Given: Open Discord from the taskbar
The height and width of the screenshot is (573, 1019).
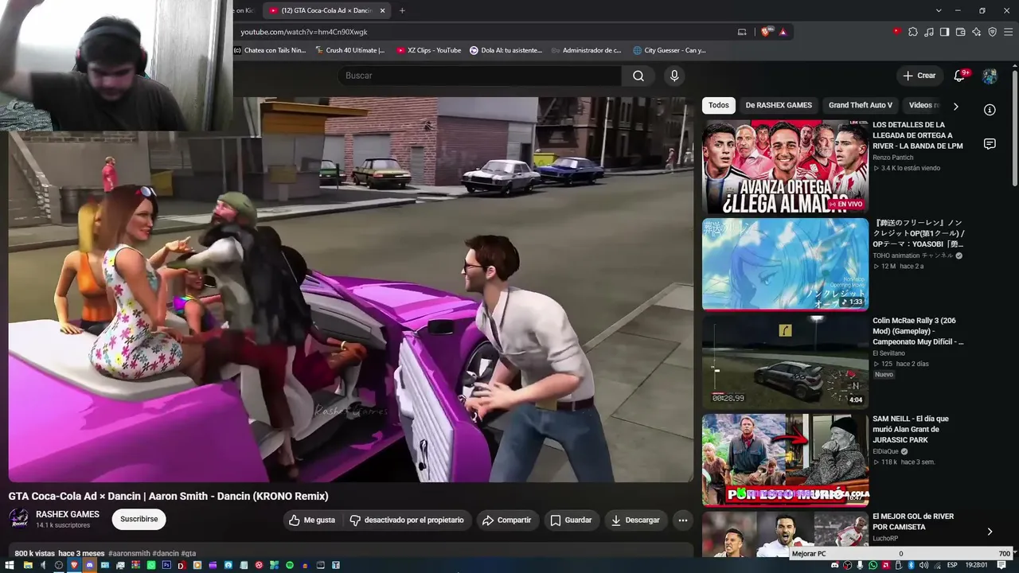Looking at the screenshot, I should pyautogui.click(x=89, y=565).
